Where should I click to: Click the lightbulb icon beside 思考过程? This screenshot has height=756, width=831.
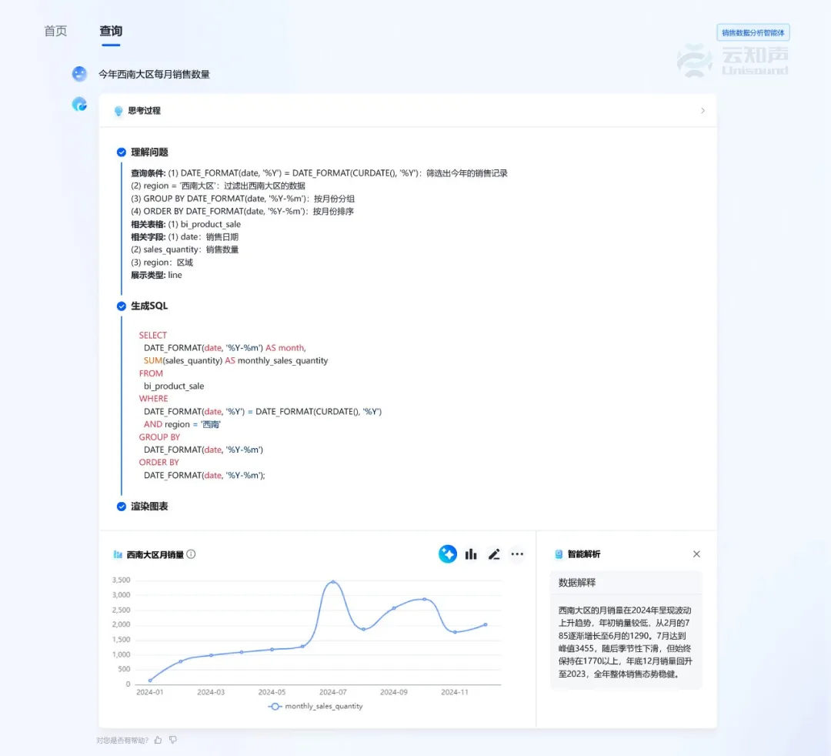pos(118,111)
